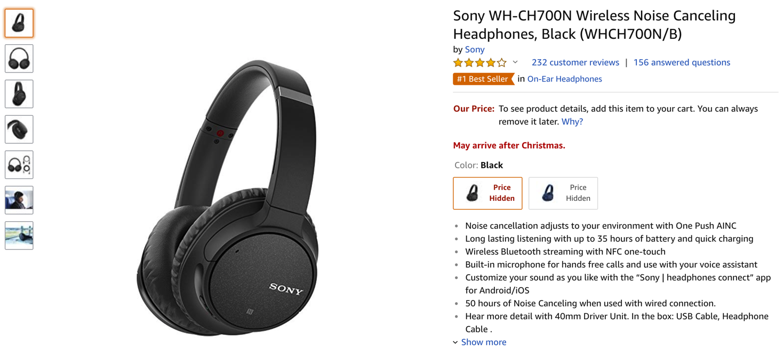The image size is (784, 356).
Task: Open the third headphone angle thumbnail
Action: 19,94
